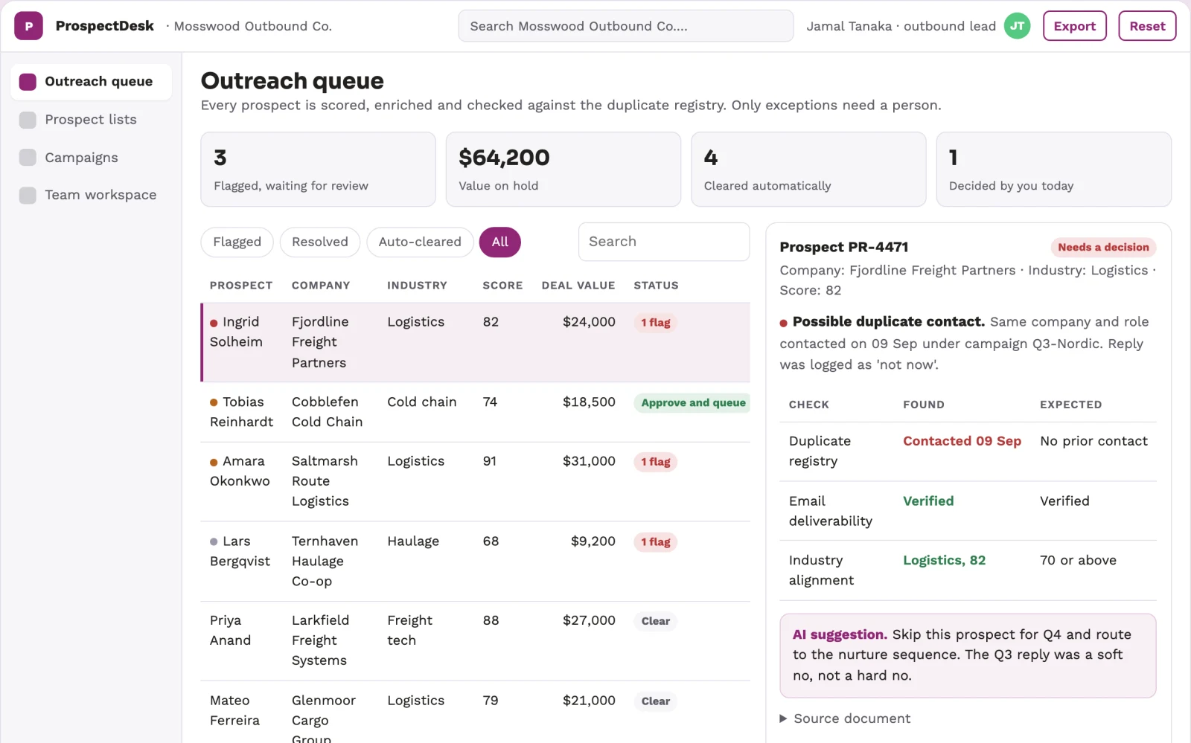Screen dimensions: 1191x743
Task: Select the Auto-cleared filter tab
Action: (x=420, y=242)
